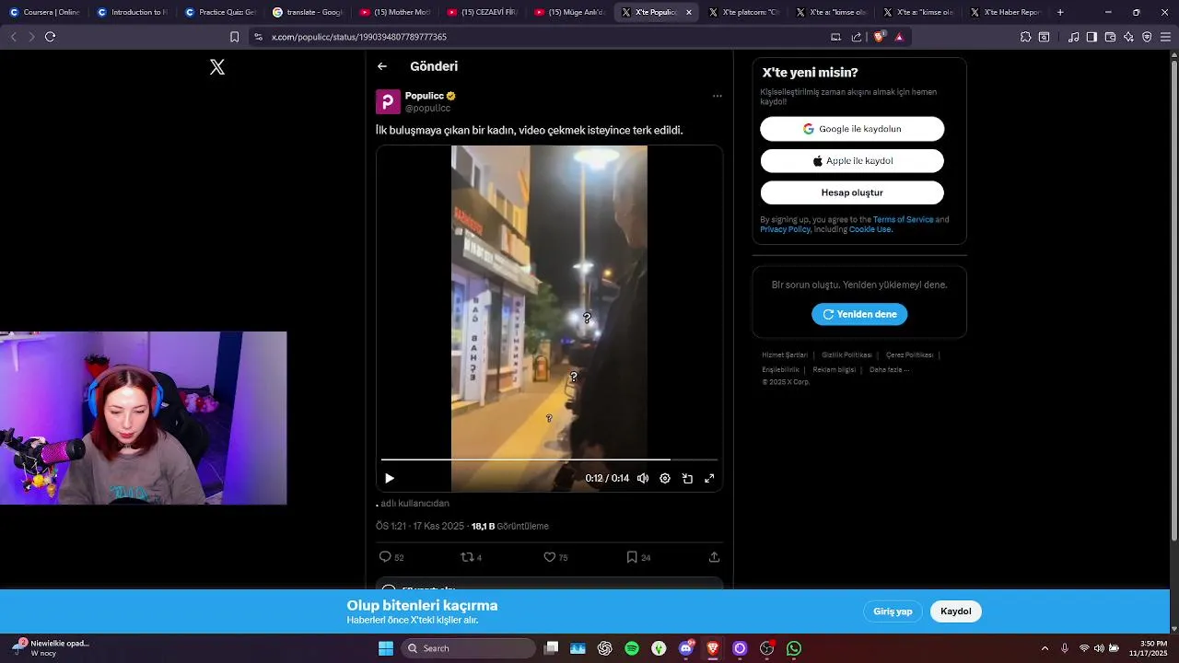The height and width of the screenshot is (663, 1179).
Task: Click 'Yeniden dene' retry button
Action: (x=859, y=314)
